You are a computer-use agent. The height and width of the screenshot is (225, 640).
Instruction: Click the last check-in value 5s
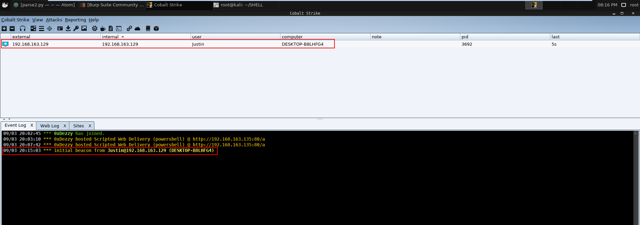coord(554,44)
